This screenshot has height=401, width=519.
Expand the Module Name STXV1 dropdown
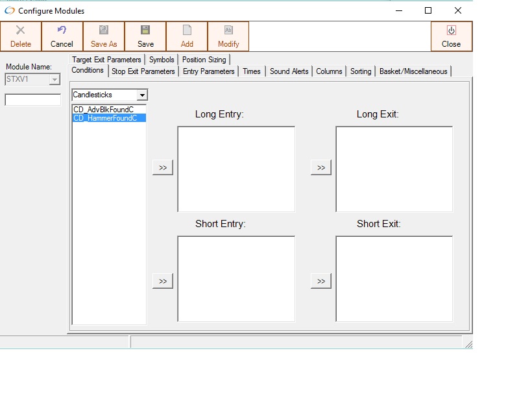(x=54, y=79)
